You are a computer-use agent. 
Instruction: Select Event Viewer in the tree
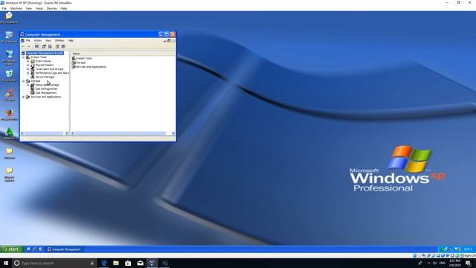tap(43, 61)
